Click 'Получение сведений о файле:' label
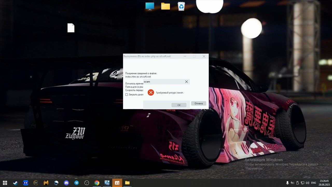 (141, 74)
